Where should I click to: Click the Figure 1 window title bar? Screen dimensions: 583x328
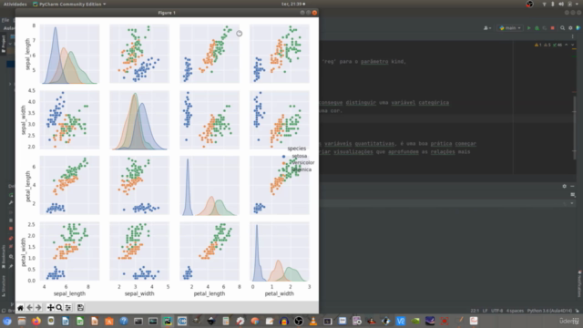(167, 13)
